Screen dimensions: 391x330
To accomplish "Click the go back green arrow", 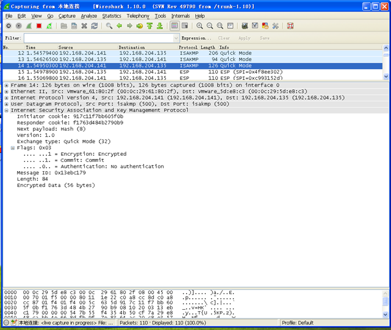I will [120, 26].
